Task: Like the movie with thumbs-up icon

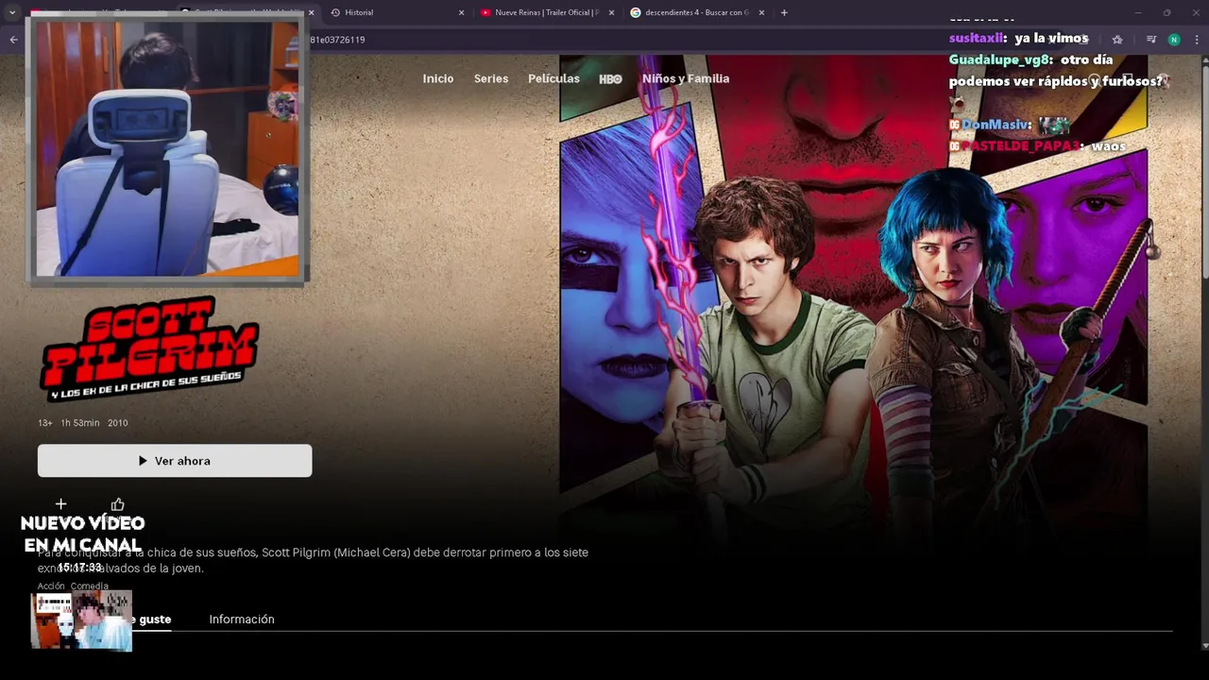Action: pos(117,504)
